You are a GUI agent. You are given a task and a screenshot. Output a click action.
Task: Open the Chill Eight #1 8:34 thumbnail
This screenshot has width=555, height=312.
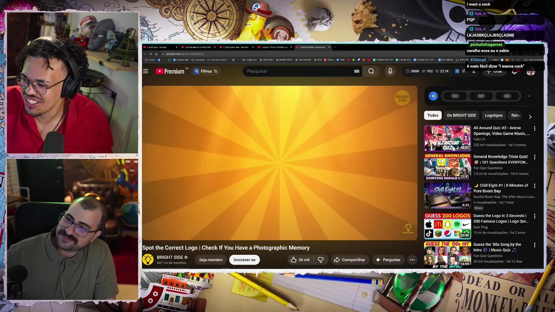pyautogui.click(x=447, y=195)
